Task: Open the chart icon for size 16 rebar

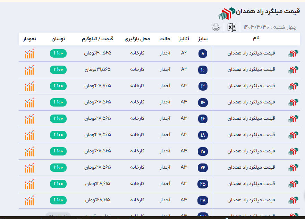Action: [29, 119]
